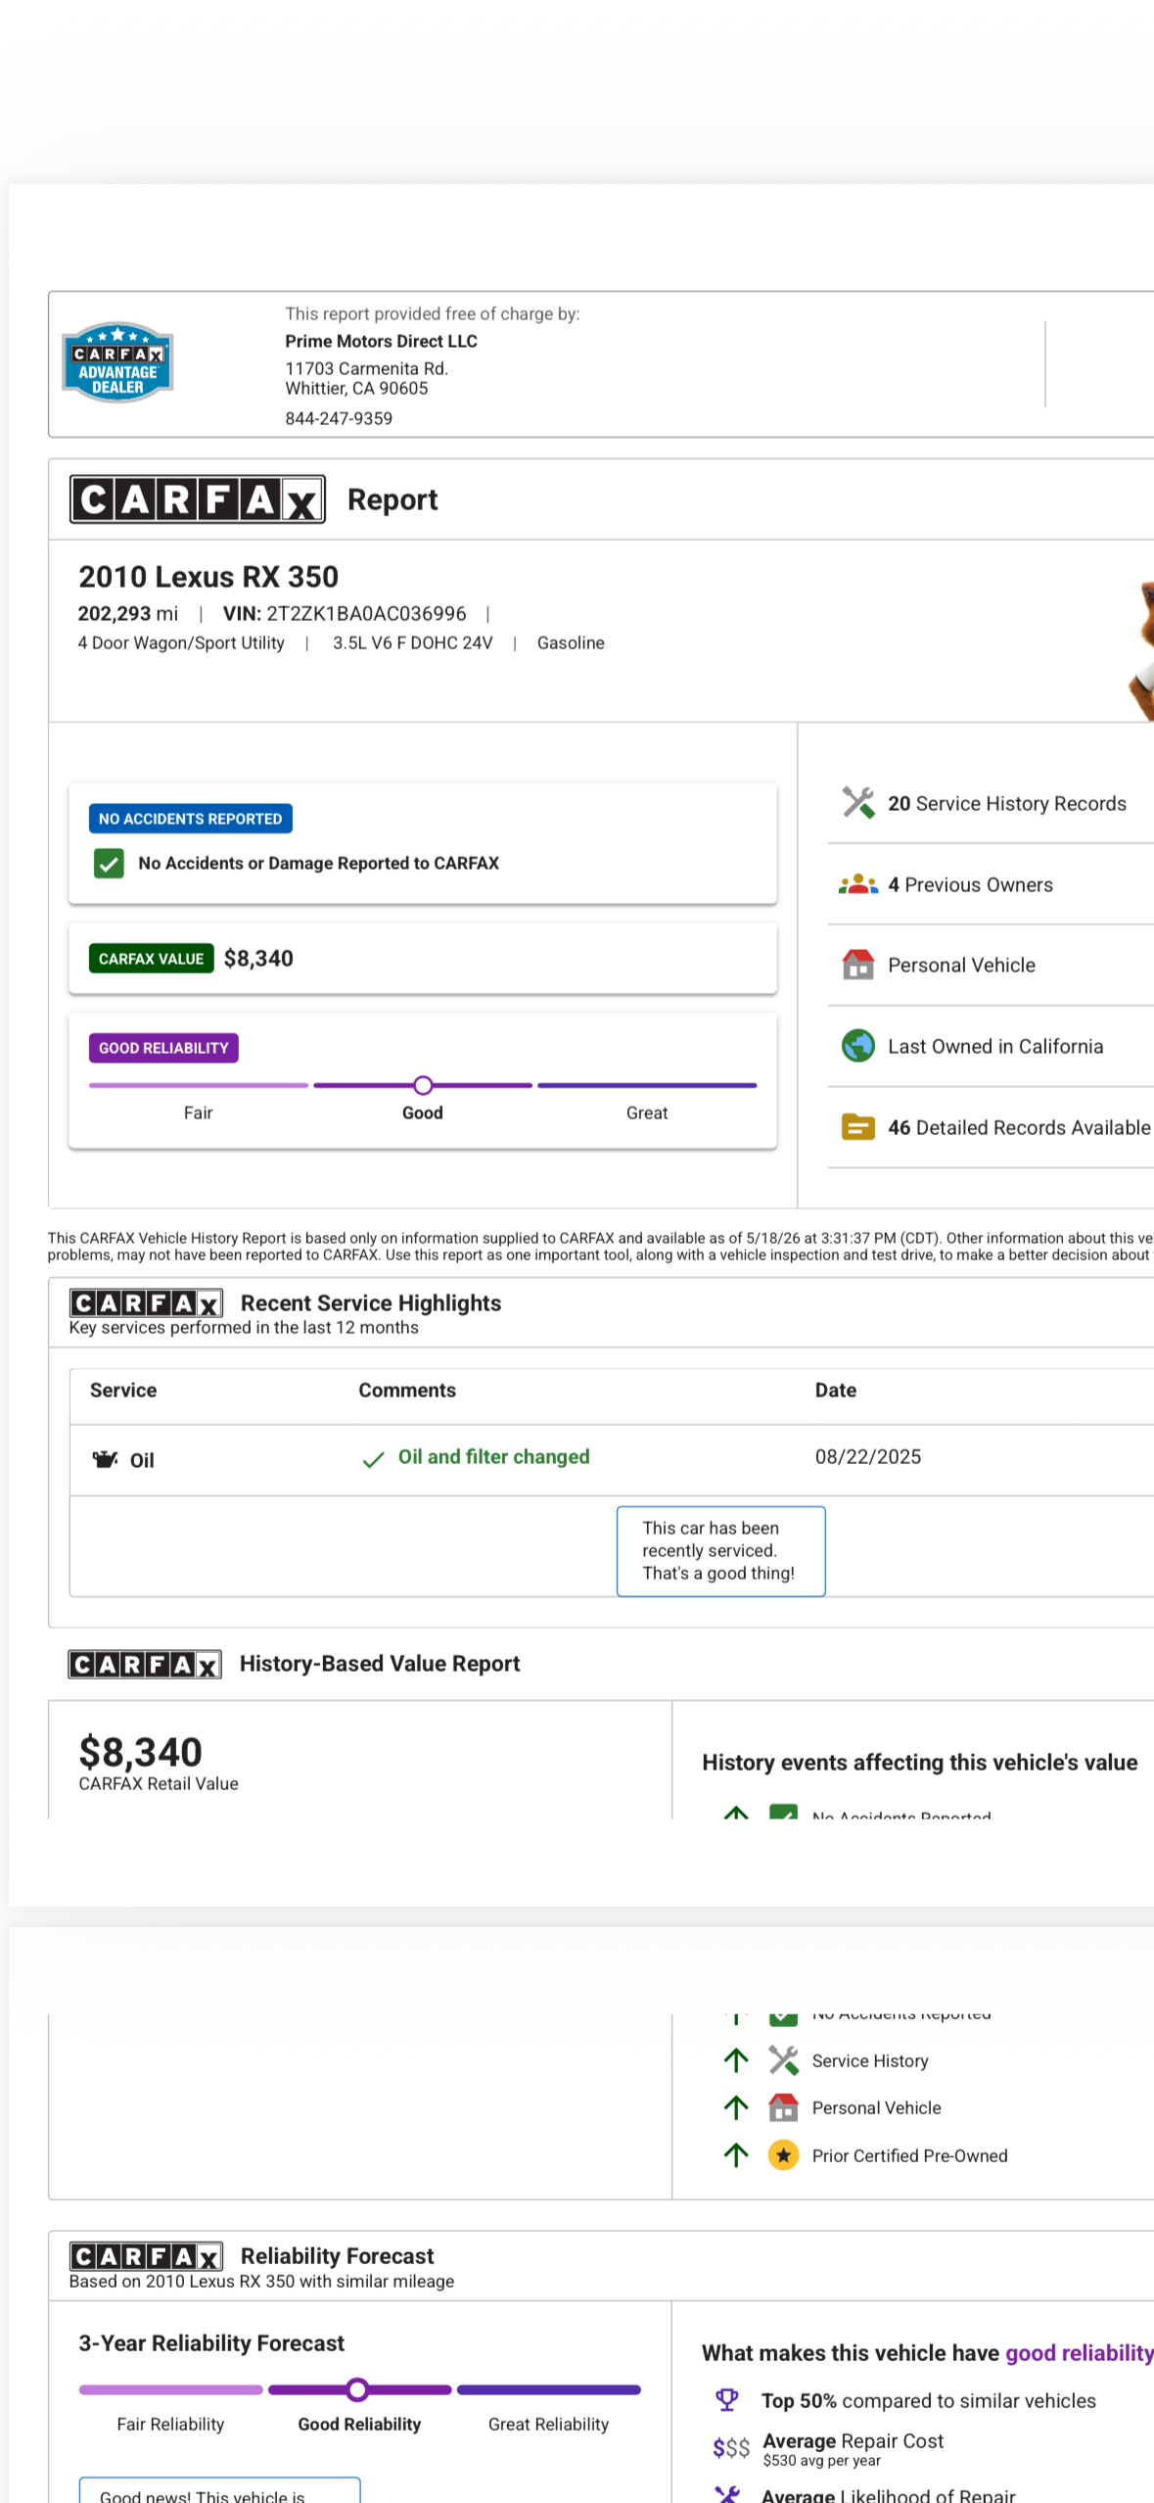Click the purple GOOD RELIABILITY badge
The image size is (1154, 2503).
pos(163,1048)
